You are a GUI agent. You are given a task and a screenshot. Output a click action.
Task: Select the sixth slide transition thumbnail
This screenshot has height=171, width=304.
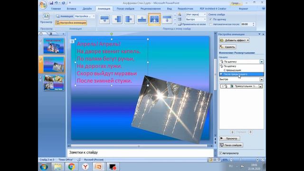(167, 19)
